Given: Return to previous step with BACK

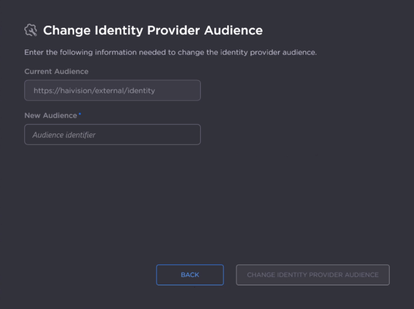Looking at the screenshot, I should [x=189, y=275].
